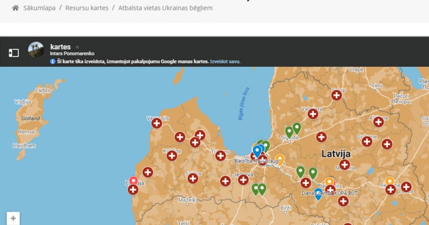Select the red cross marker at Ventspils

point(157,123)
